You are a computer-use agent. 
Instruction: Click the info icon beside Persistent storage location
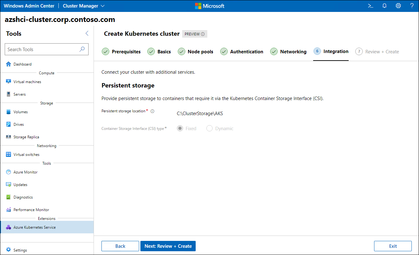(152, 111)
